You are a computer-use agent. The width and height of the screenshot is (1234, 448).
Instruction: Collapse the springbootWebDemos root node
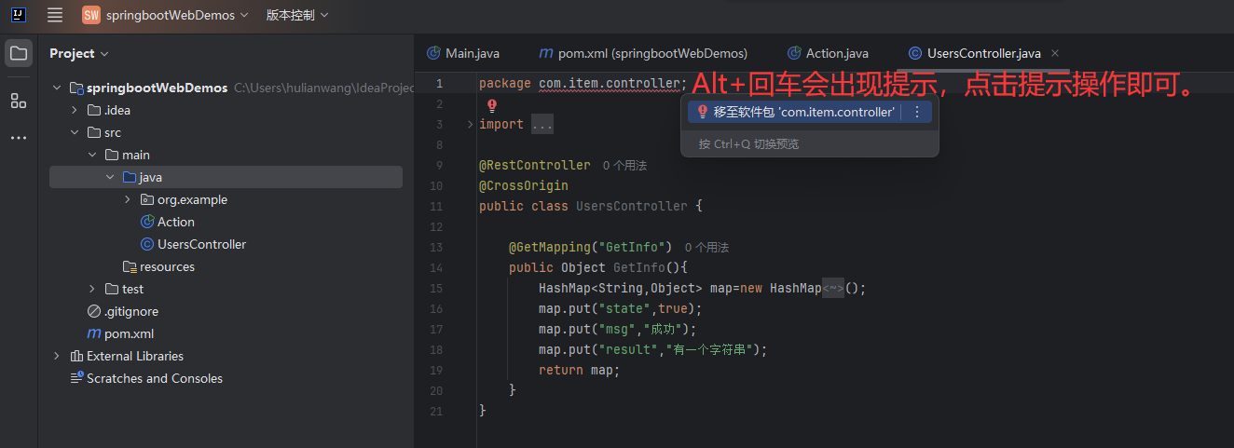[57, 88]
